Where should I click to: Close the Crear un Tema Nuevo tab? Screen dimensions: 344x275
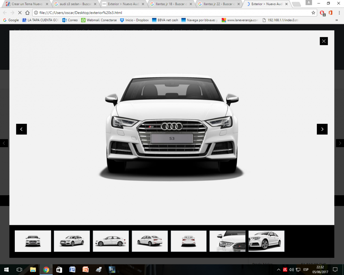[47, 4]
